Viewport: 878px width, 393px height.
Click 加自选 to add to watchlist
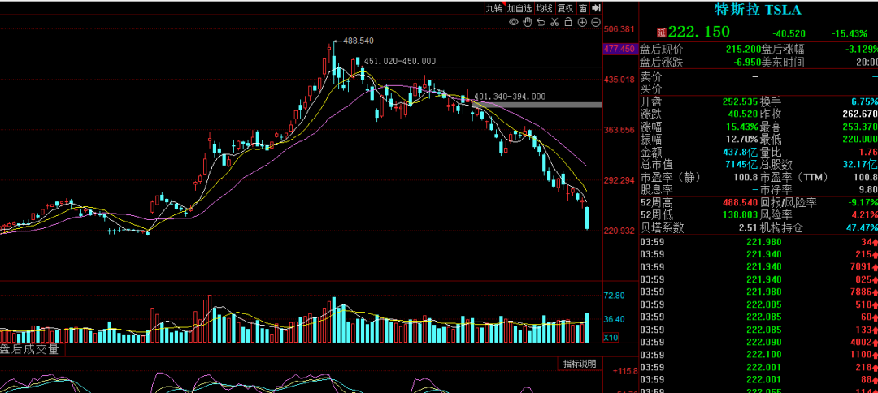[x=519, y=8]
